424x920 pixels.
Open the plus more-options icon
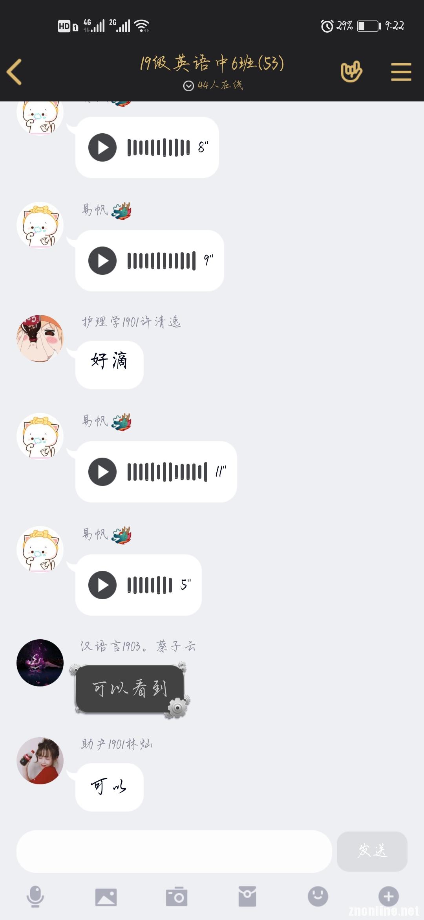tap(389, 896)
